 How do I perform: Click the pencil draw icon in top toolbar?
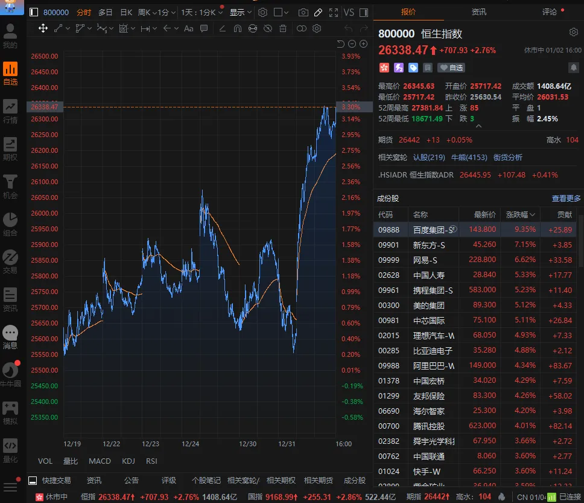point(318,12)
